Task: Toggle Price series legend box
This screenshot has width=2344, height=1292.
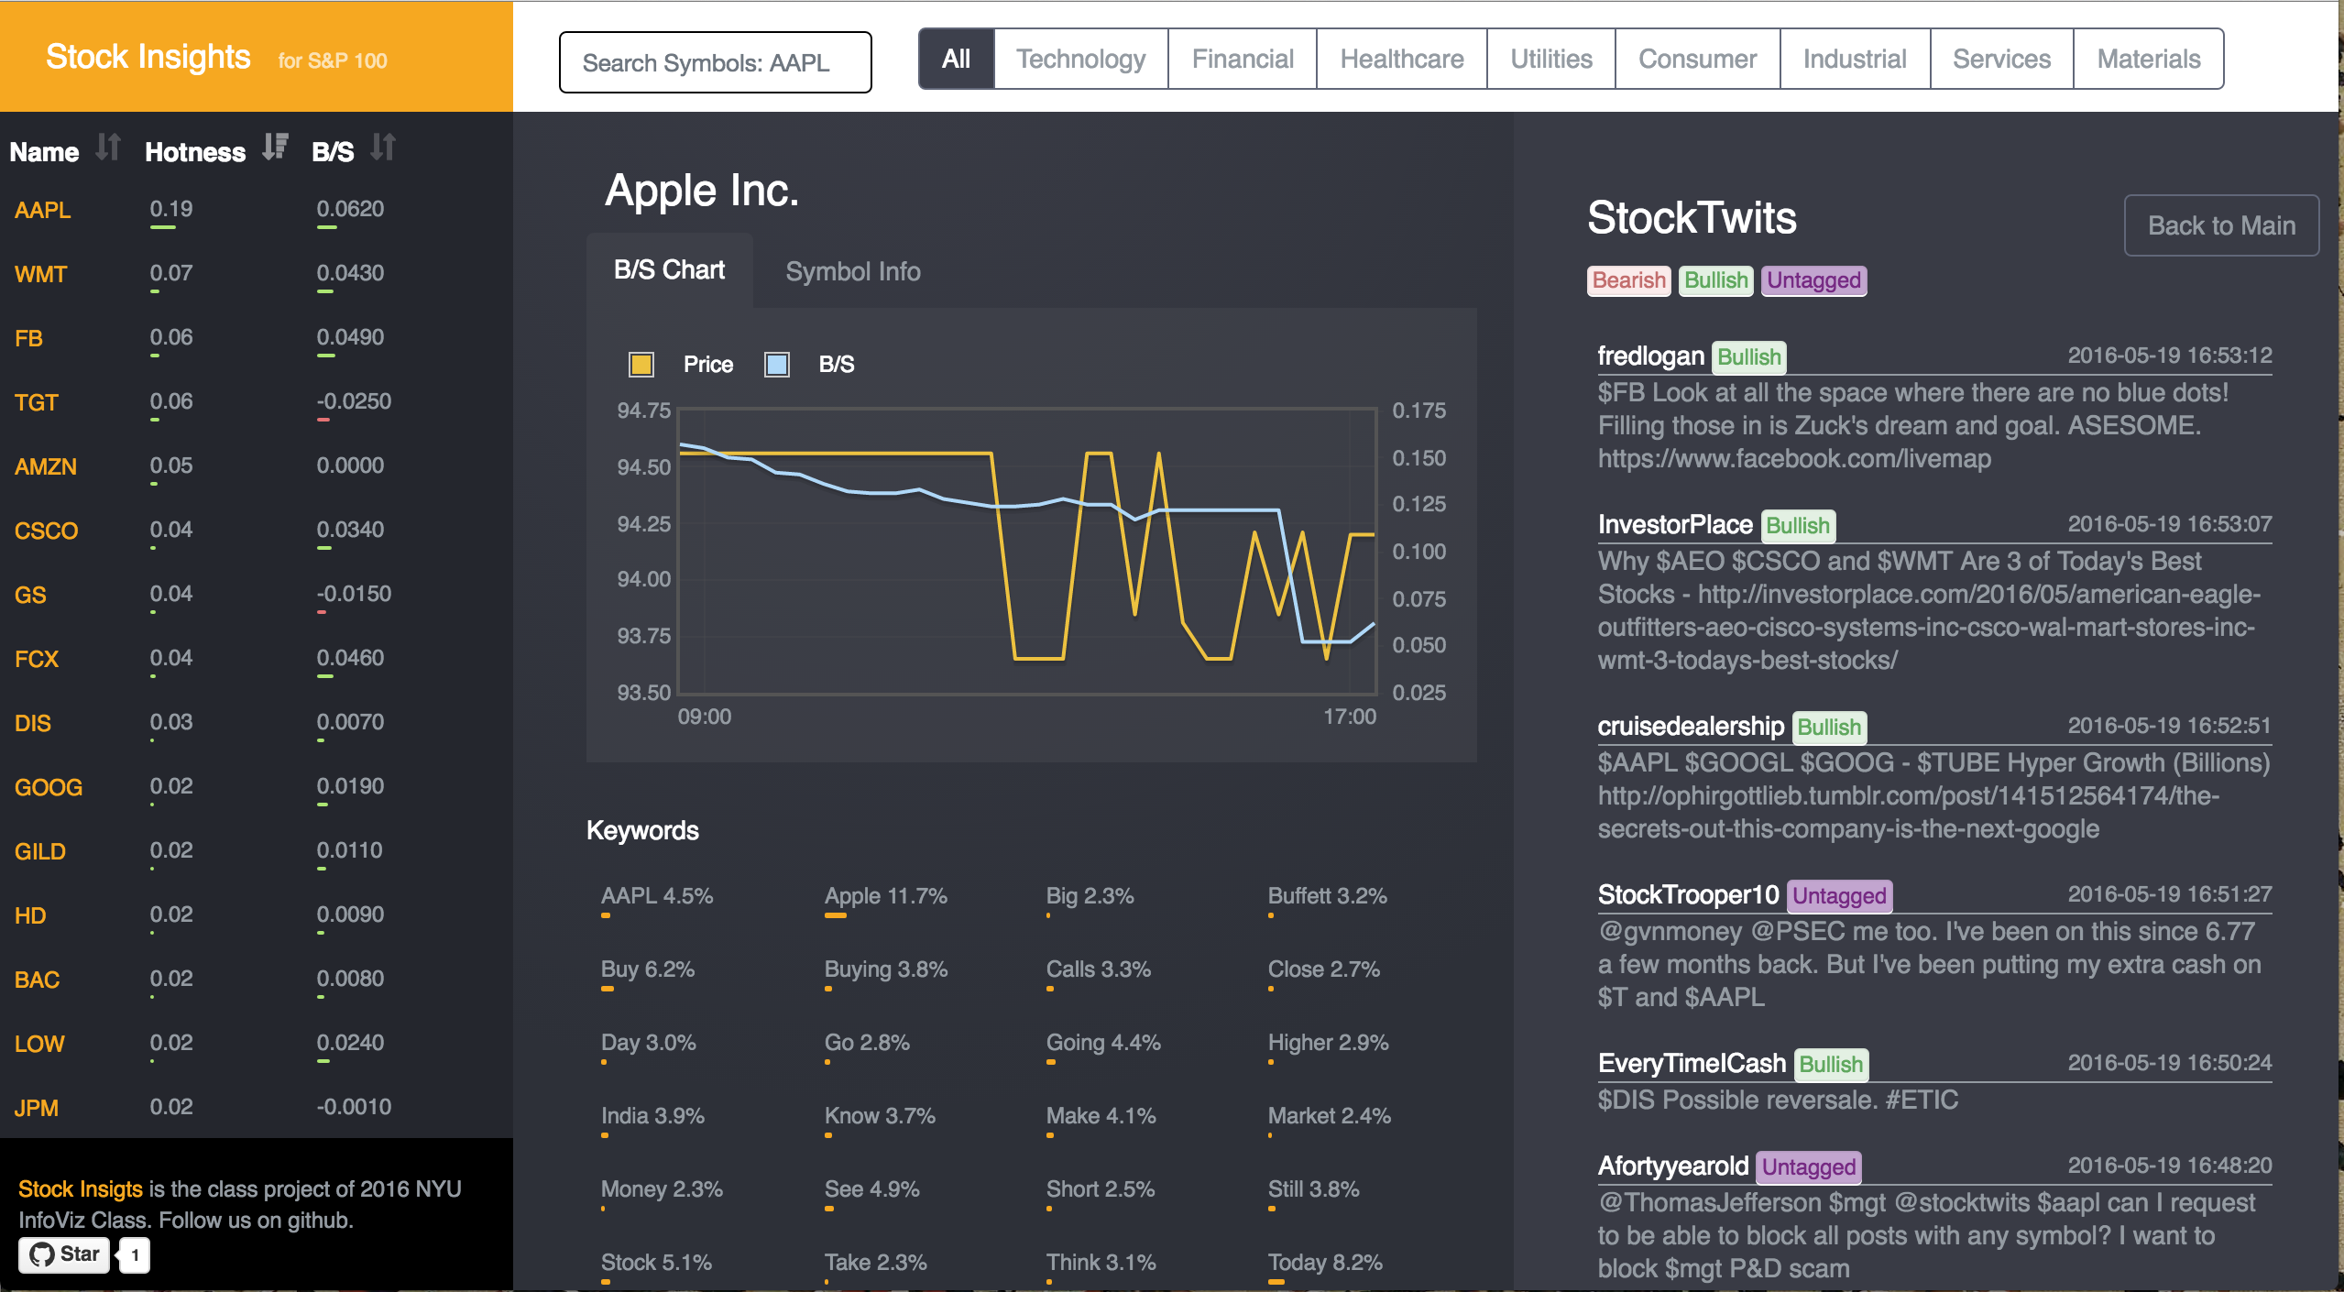Action: point(641,365)
